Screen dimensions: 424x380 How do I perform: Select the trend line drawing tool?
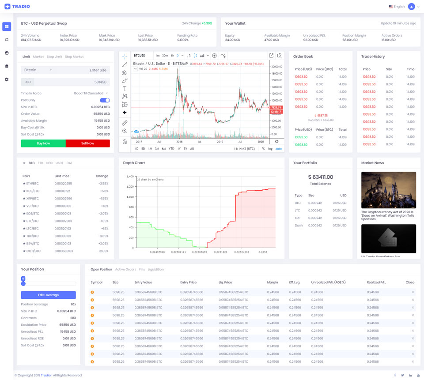point(125,64)
